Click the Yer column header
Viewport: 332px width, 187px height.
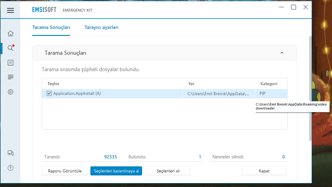click(191, 84)
